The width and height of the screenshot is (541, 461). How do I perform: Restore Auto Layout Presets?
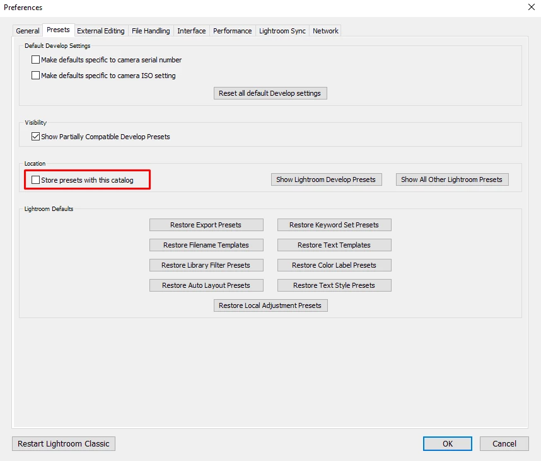pyautogui.click(x=206, y=285)
